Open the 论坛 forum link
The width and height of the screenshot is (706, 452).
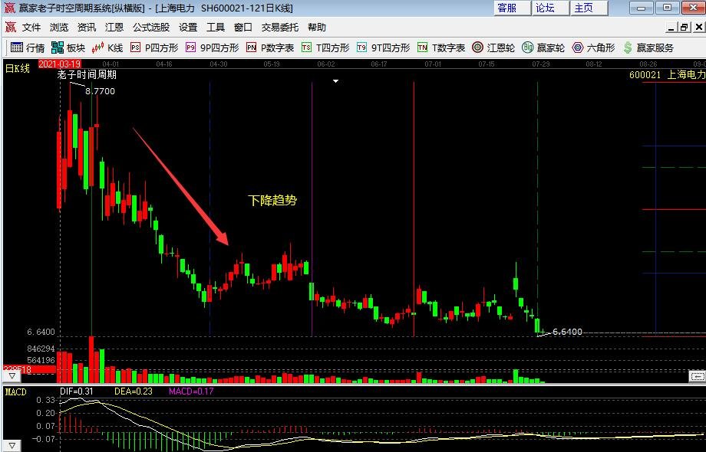tap(551, 8)
